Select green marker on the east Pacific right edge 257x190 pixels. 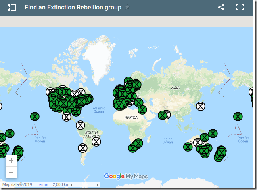(x=238, y=117)
